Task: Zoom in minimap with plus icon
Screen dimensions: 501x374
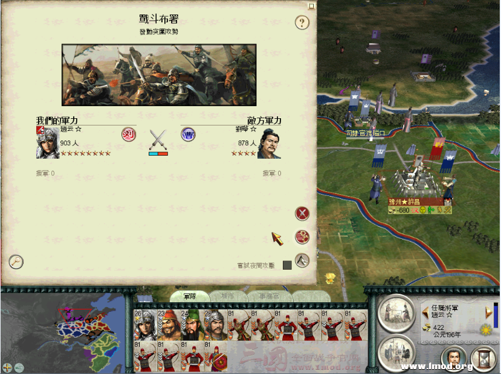Action: (7, 367)
